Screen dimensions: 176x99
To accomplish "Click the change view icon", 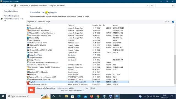I will 166,22.
